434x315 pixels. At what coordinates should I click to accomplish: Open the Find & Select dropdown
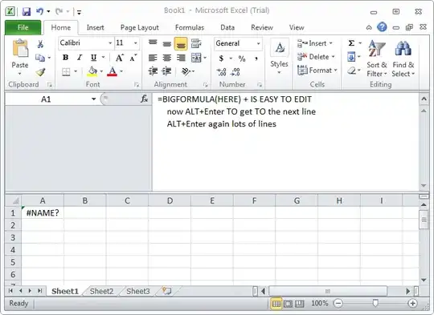[403, 59]
